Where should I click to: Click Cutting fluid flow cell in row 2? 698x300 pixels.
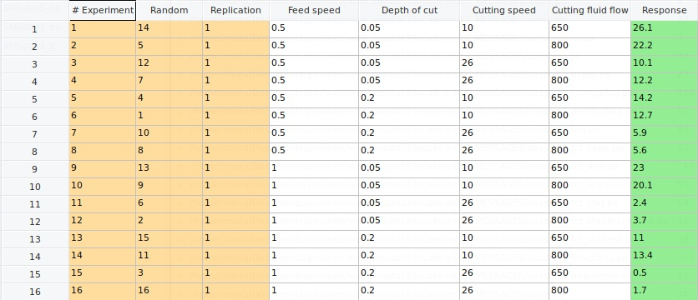tap(589, 47)
